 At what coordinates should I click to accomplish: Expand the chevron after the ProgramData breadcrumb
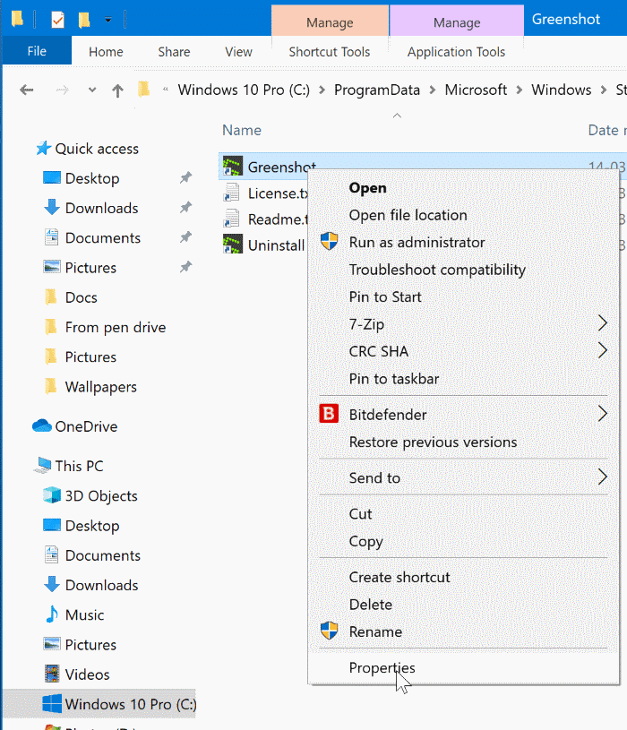(433, 90)
